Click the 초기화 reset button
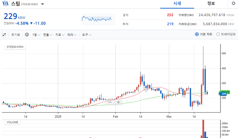Viewport: 238px width, 138px height. coord(16,35)
